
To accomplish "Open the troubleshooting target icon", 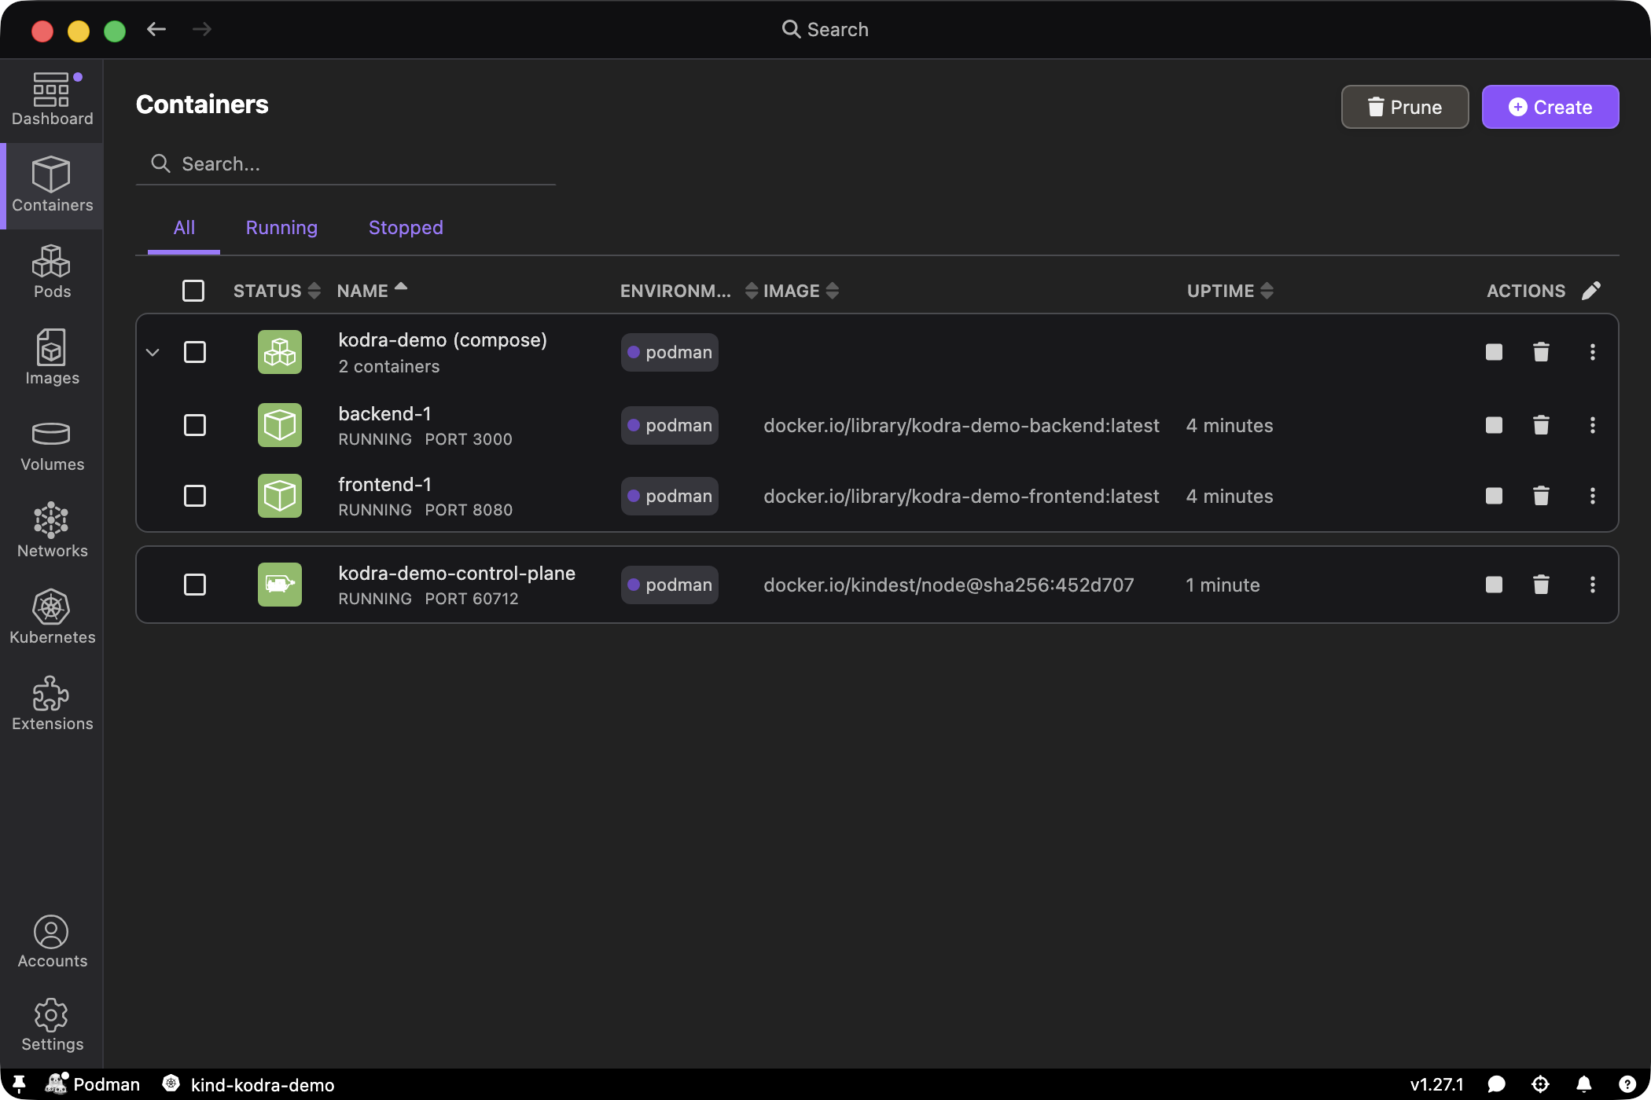I will [1540, 1084].
